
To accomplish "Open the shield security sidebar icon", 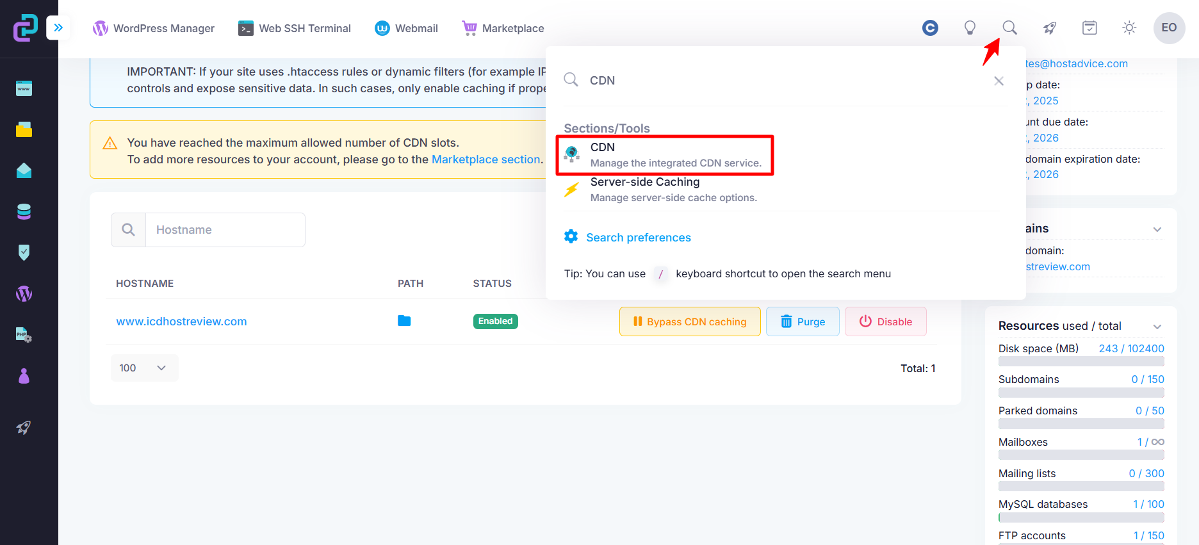I will coord(24,252).
